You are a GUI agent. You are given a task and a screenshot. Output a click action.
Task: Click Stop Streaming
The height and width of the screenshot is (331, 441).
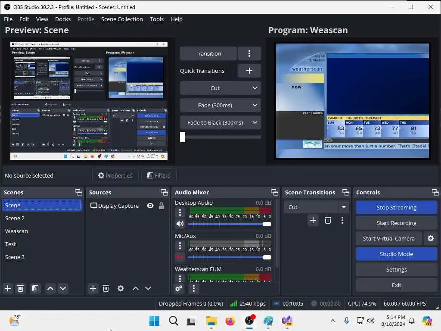396,207
